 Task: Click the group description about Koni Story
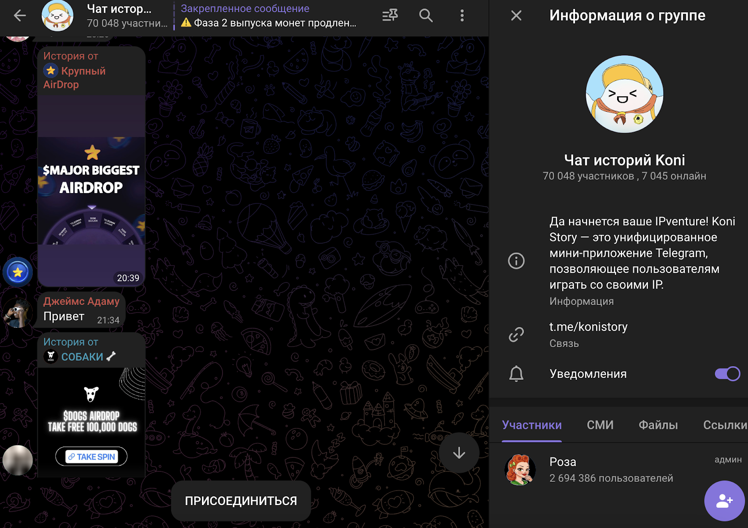pos(642,253)
